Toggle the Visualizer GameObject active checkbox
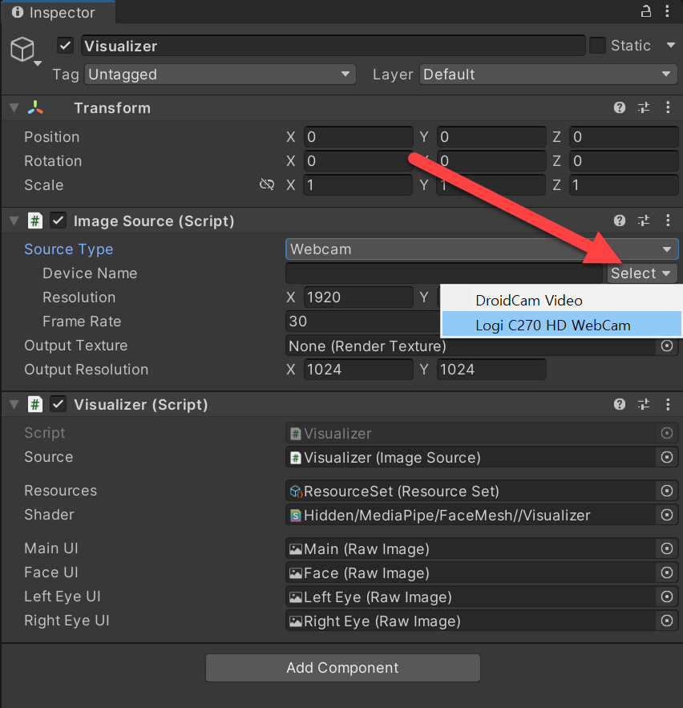The width and height of the screenshot is (683, 708). [x=66, y=46]
